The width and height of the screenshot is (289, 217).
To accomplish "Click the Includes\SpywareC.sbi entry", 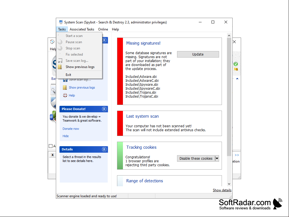I will coord(143,89).
